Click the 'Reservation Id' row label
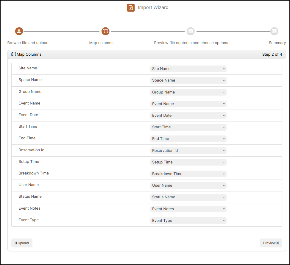Viewport: 290px width, 265px height. (x=32, y=150)
